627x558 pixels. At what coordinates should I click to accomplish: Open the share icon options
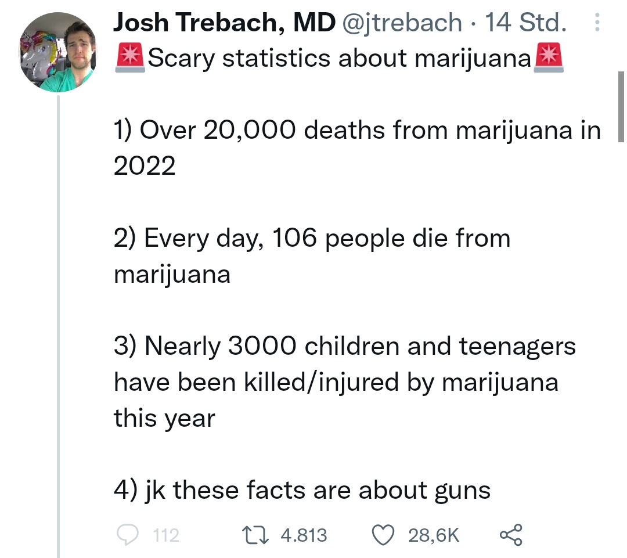click(x=511, y=535)
